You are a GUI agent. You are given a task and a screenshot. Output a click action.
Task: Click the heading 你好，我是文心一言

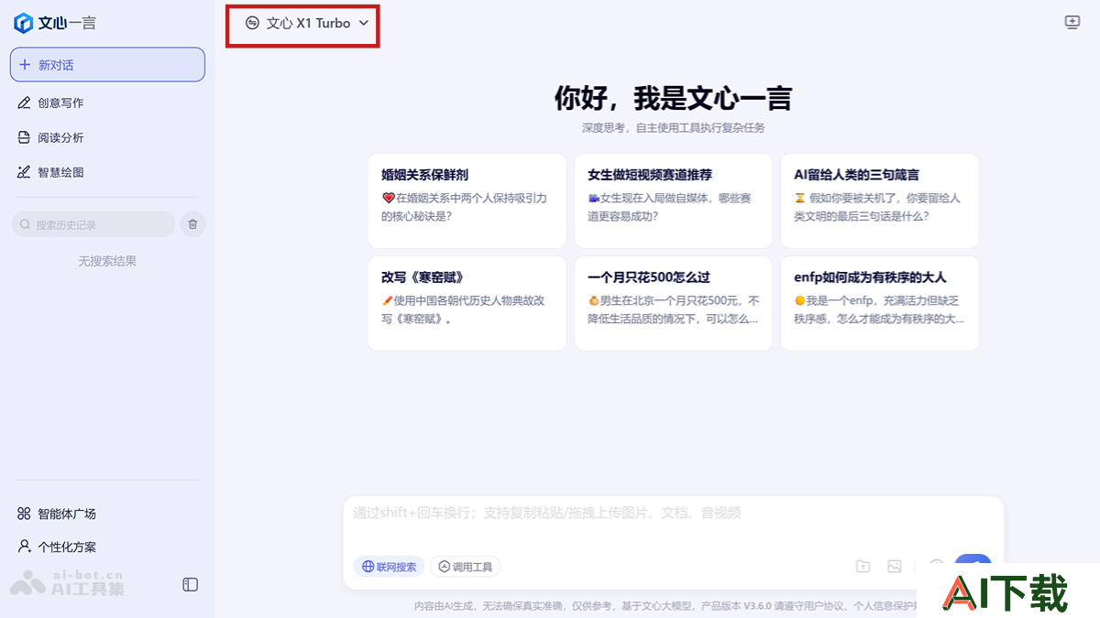click(x=673, y=98)
